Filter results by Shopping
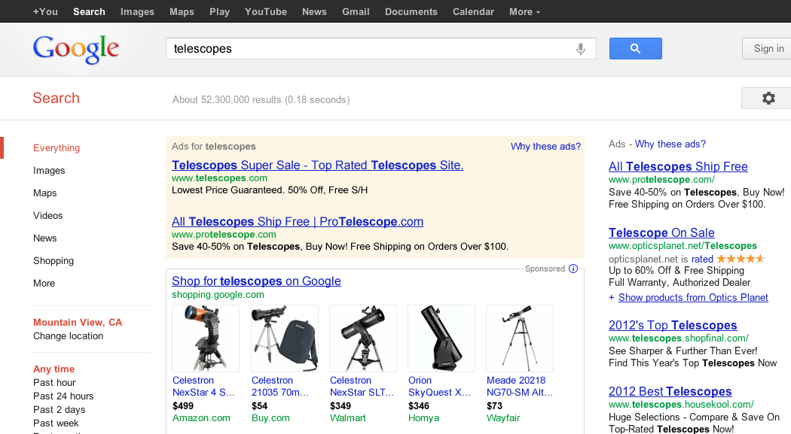The height and width of the screenshot is (434, 791). pos(53,261)
